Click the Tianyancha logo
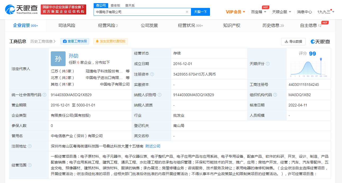Viewport: 342px width, 183px height. pos(21,9)
